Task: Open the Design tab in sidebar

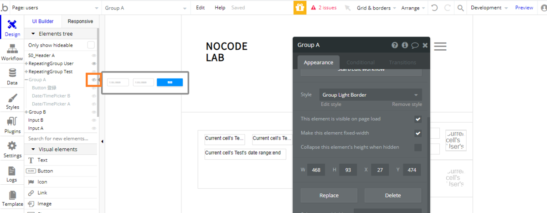Action: (12, 27)
